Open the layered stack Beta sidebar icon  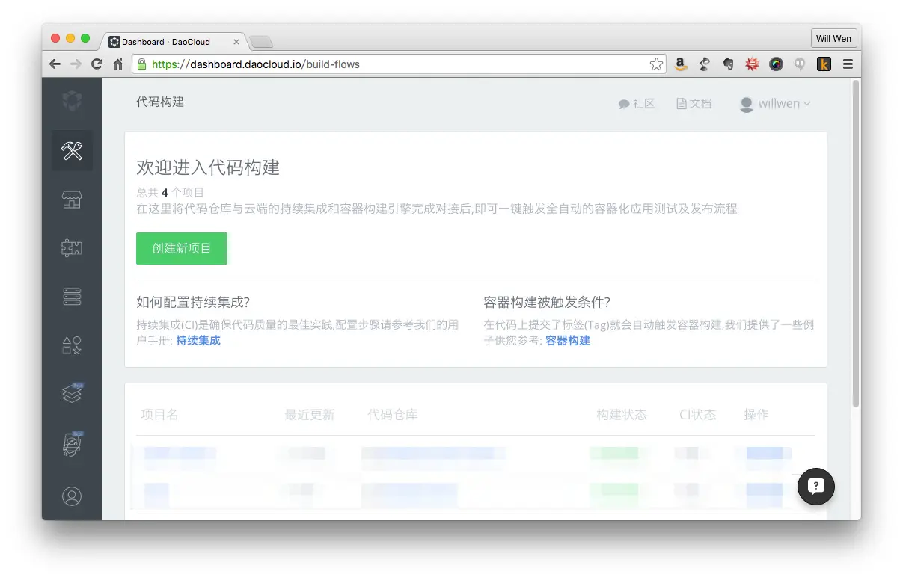coord(72,393)
